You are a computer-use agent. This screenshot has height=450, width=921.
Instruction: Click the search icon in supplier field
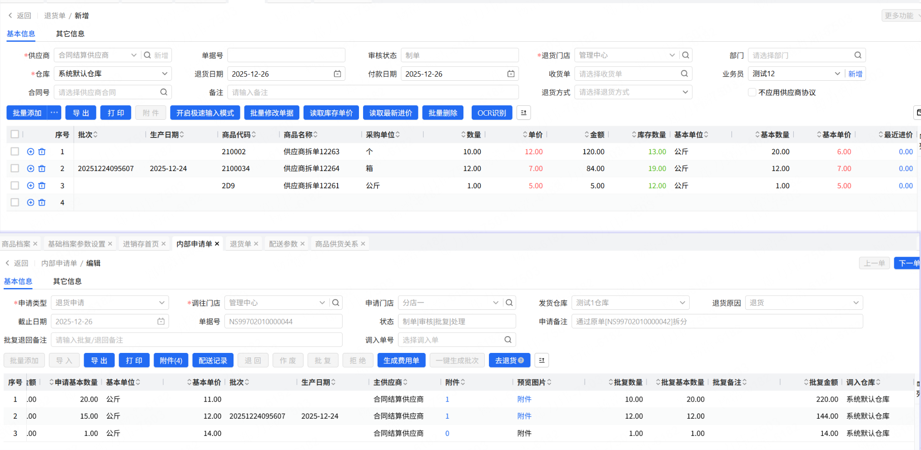(147, 55)
